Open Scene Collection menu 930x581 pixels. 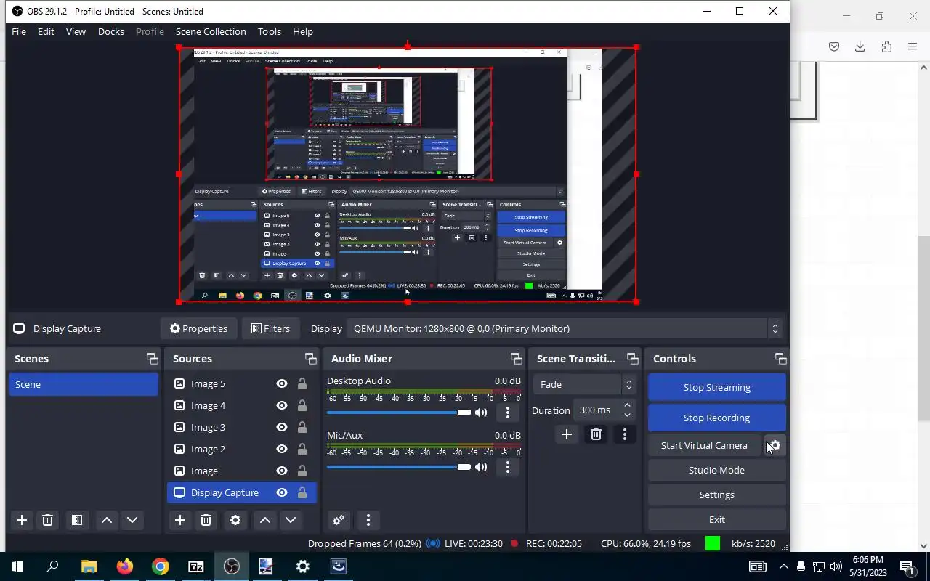tap(211, 31)
